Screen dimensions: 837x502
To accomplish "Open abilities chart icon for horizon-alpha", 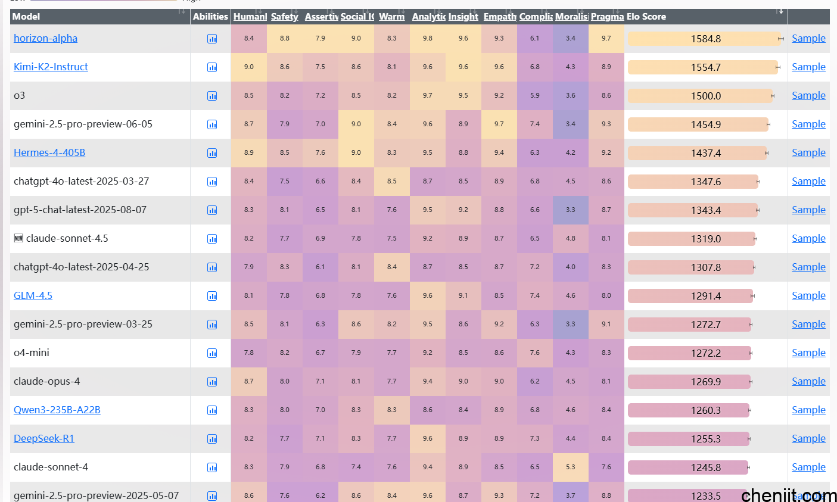I will (x=212, y=39).
